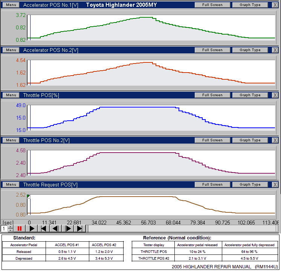Jump to start with skip-to-beginning button
The image size is (281, 271).
(x=44, y=229)
